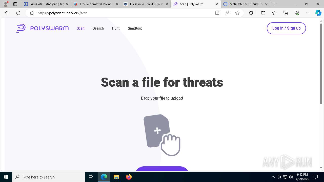Image resolution: width=324 pixels, height=182 pixels.
Task: Click the 'Scan a file for threats' heading
Action: click(x=162, y=82)
